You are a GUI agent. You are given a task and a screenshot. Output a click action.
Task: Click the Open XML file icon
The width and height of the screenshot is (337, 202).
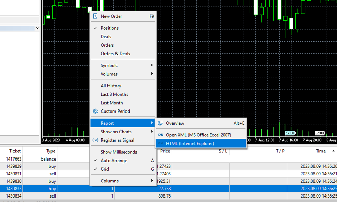coord(160,135)
